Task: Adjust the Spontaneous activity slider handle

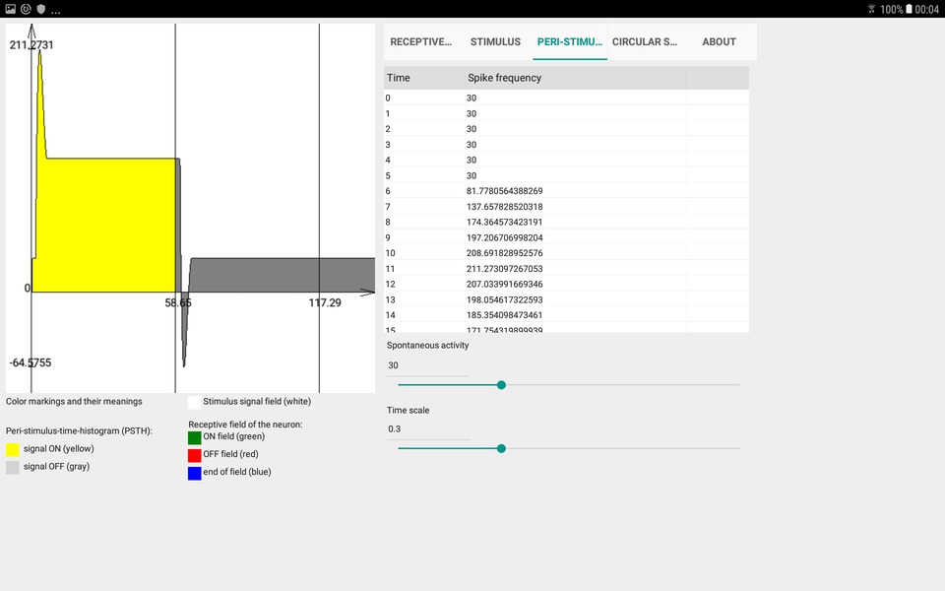Action: pyautogui.click(x=501, y=385)
